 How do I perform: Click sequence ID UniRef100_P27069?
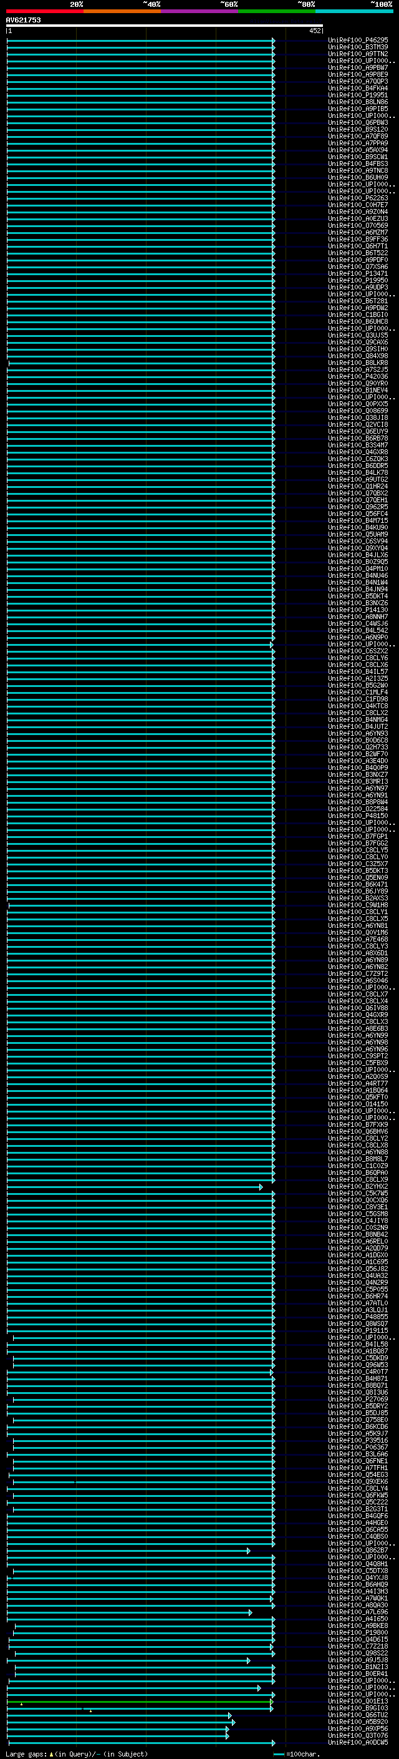[x=358, y=1399]
